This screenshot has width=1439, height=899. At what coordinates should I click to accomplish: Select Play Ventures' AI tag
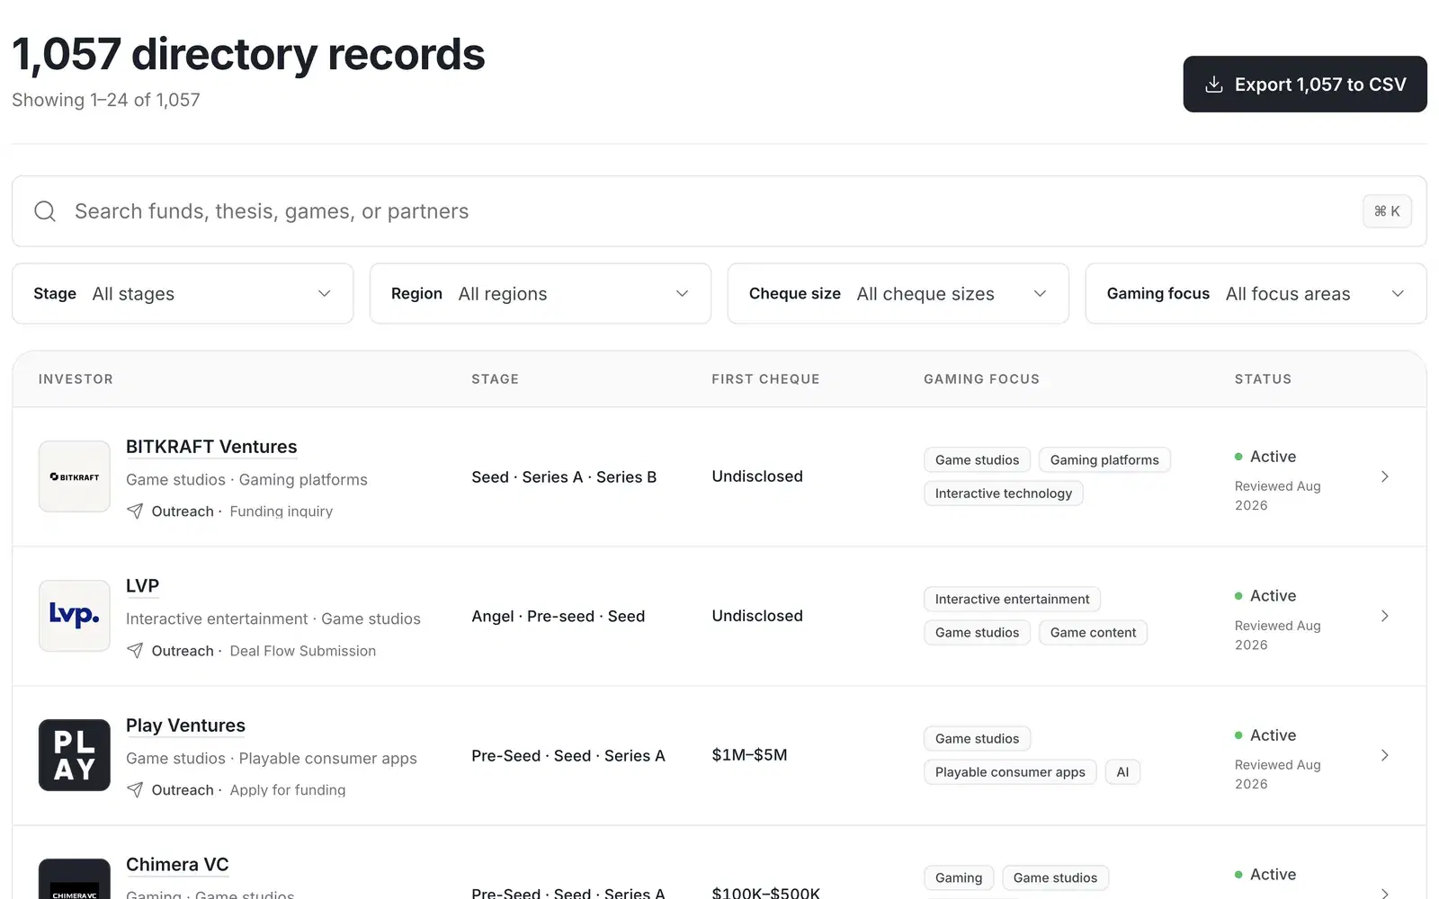pyautogui.click(x=1122, y=772)
